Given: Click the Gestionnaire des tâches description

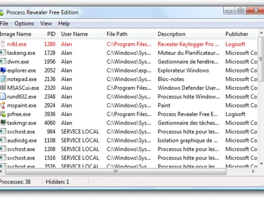Looking at the screenshot, I should point(188,123).
